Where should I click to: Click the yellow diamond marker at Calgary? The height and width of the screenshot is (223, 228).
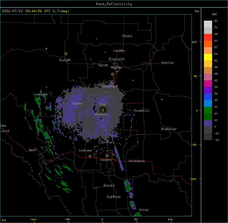point(107,156)
